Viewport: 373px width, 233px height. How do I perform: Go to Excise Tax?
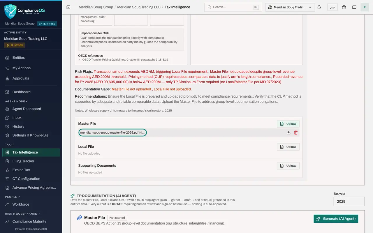[x=31, y=170]
